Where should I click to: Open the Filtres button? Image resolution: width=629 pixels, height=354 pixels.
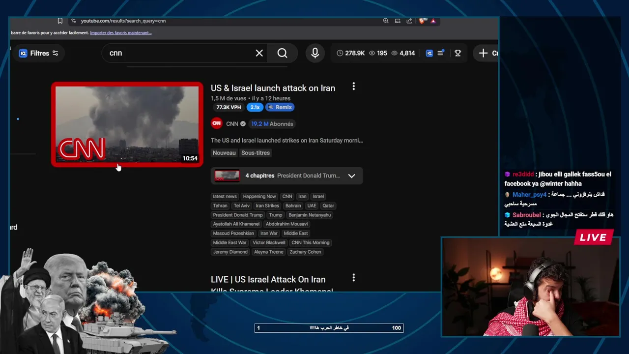pos(38,53)
